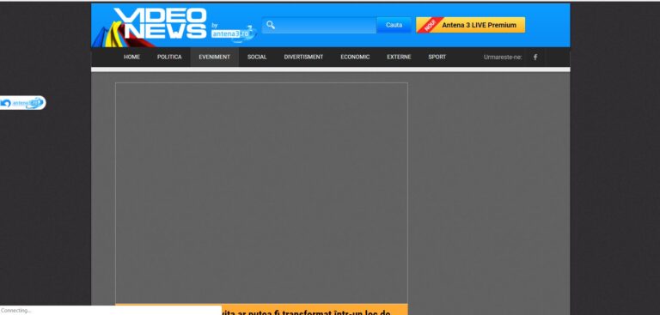
Task: Open the HOME menu item
Action: (131, 58)
